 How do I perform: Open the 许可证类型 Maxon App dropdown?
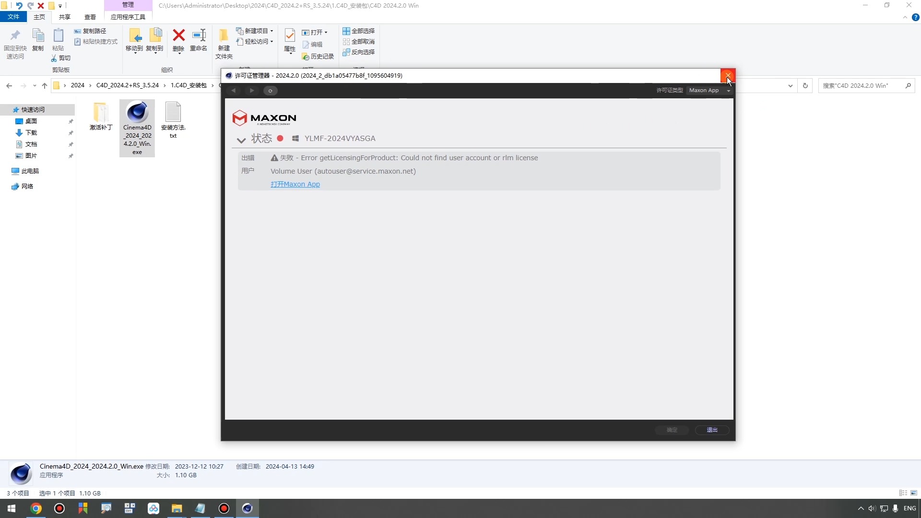709,91
